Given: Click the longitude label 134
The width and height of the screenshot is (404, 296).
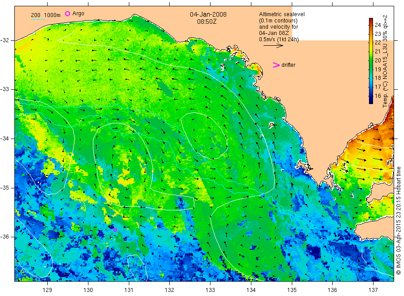Looking at the screenshot, I should coord(251,290).
